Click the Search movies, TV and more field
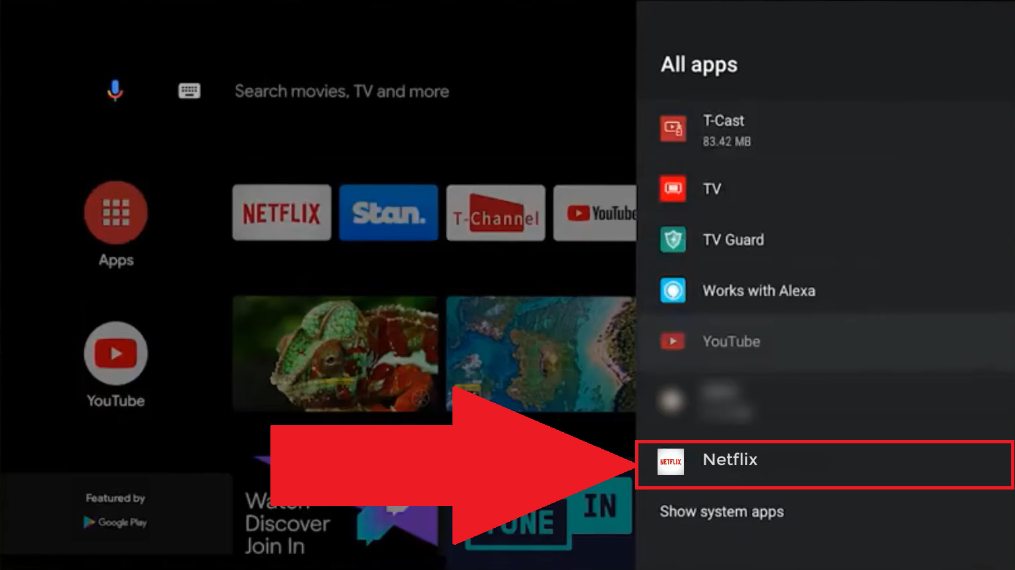Viewport: 1015px width, 570px height. [342, 91]
